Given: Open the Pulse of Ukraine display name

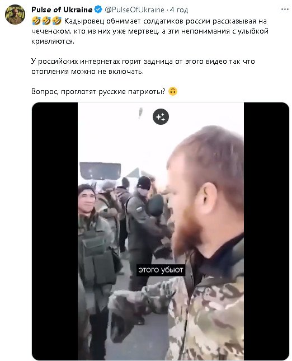Looking at the screenshot, I should tap(62, 10).
